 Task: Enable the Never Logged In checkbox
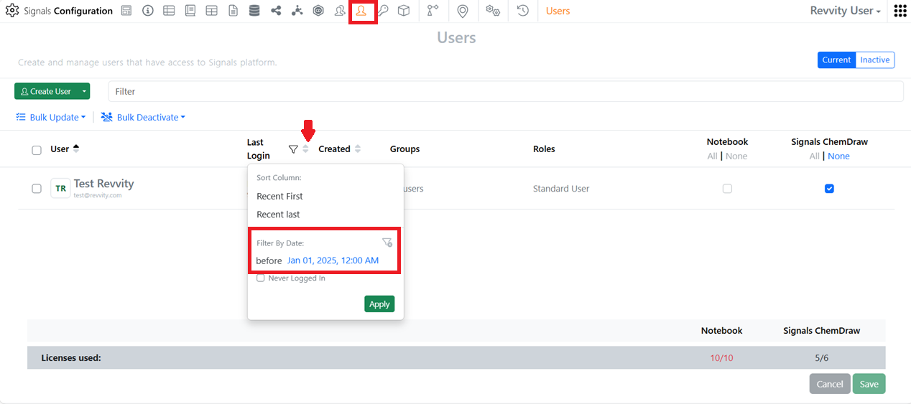(x=261, y=278)
